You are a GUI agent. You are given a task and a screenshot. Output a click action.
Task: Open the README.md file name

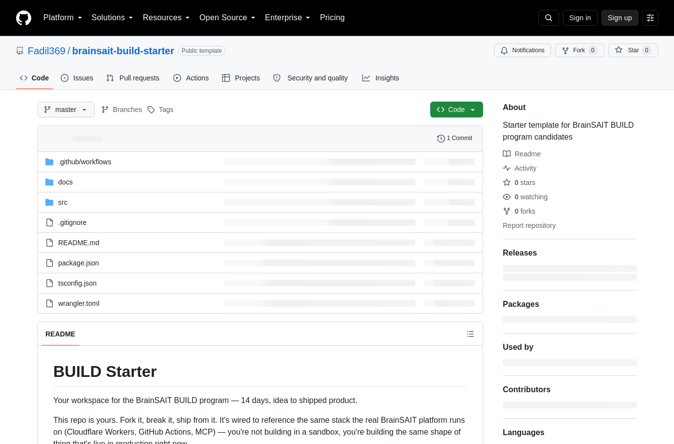click(x=78, y=243)
